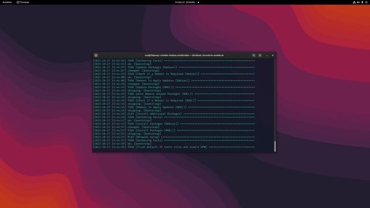Click the 'Install Packages (RHEL)' task line
The width and height of the screenshot is (370, 208).
click(x=173, y=131)
